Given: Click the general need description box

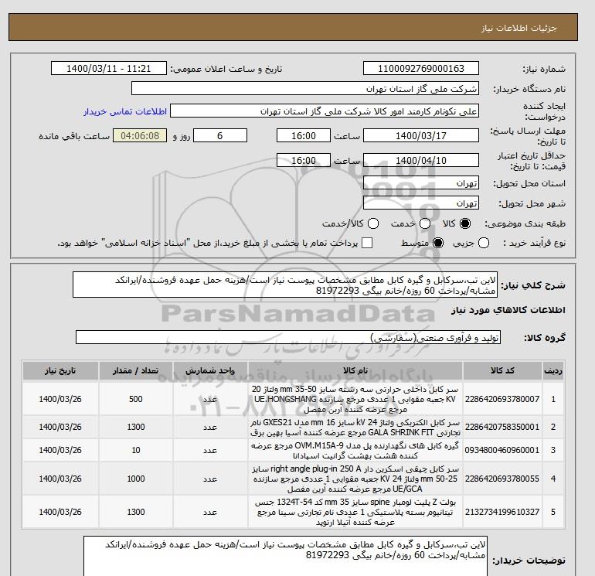Looking at the screenshot, I should pos(285,285).
